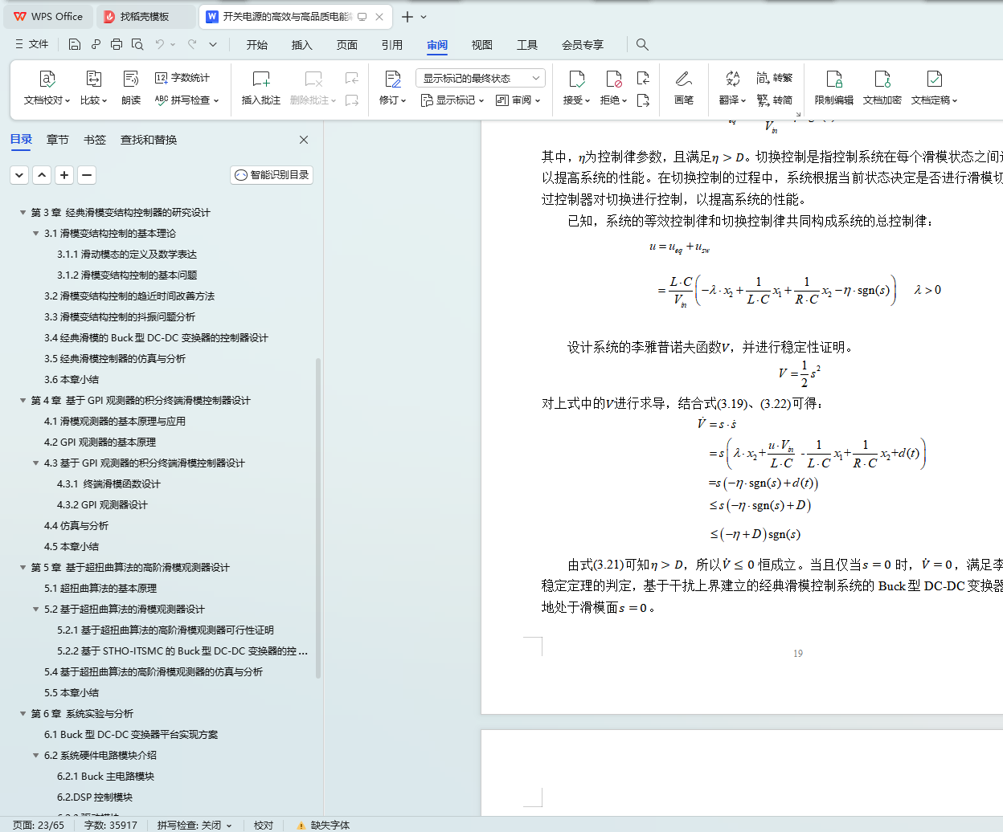The image size is (1003, 832).
Task: Click 页面: 23/65 in status bar
Action: [39, 825]
